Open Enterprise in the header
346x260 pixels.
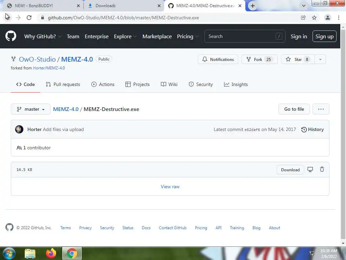97,36
